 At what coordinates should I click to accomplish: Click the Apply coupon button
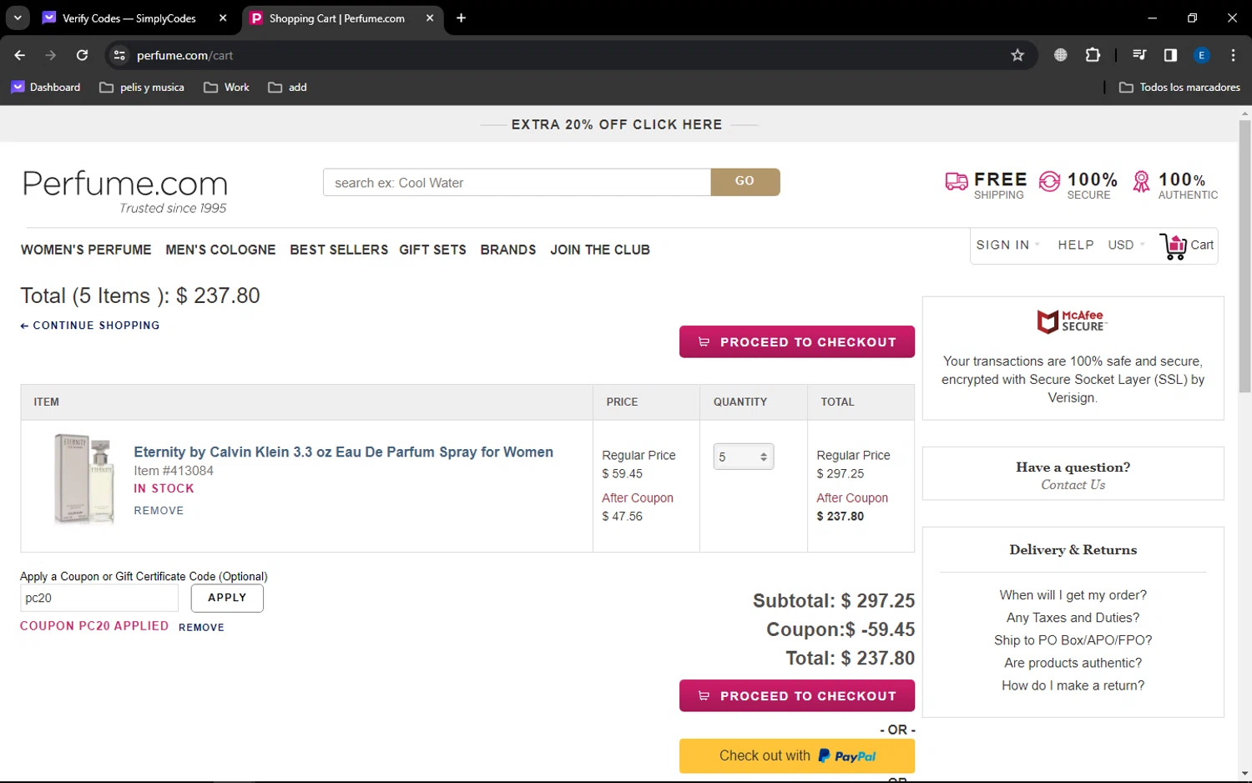227,598
